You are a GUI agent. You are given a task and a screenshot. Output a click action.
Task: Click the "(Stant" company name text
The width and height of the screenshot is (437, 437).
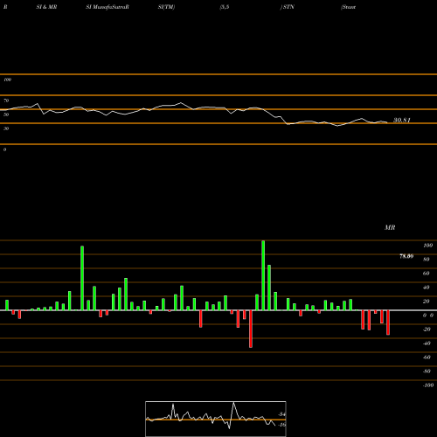point(348,7)
